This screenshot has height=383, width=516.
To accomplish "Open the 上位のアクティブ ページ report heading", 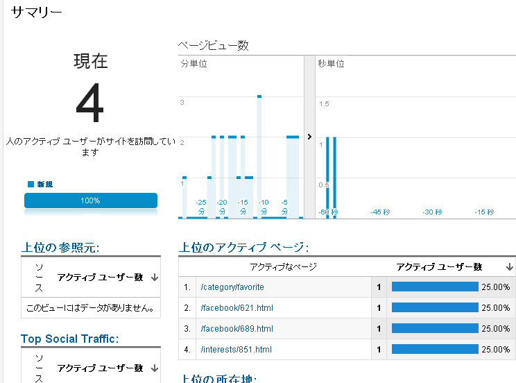I will (x=244, y=247).
